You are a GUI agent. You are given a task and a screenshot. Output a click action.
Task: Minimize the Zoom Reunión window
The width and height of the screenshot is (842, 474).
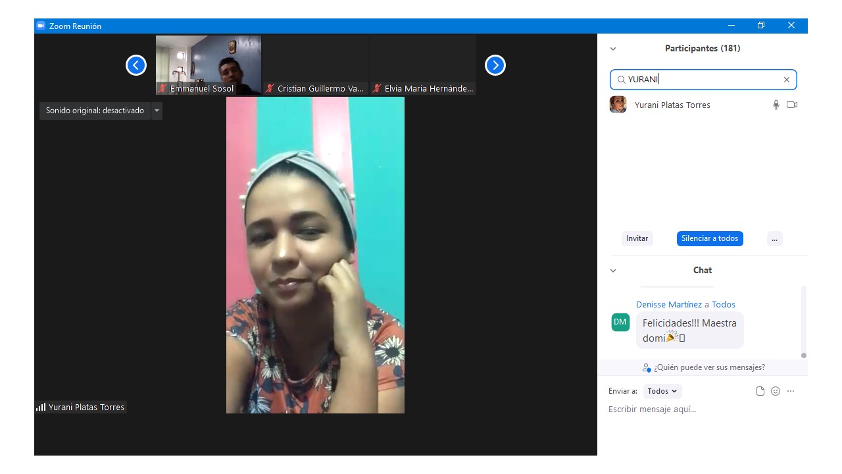(x=731, y=26)
